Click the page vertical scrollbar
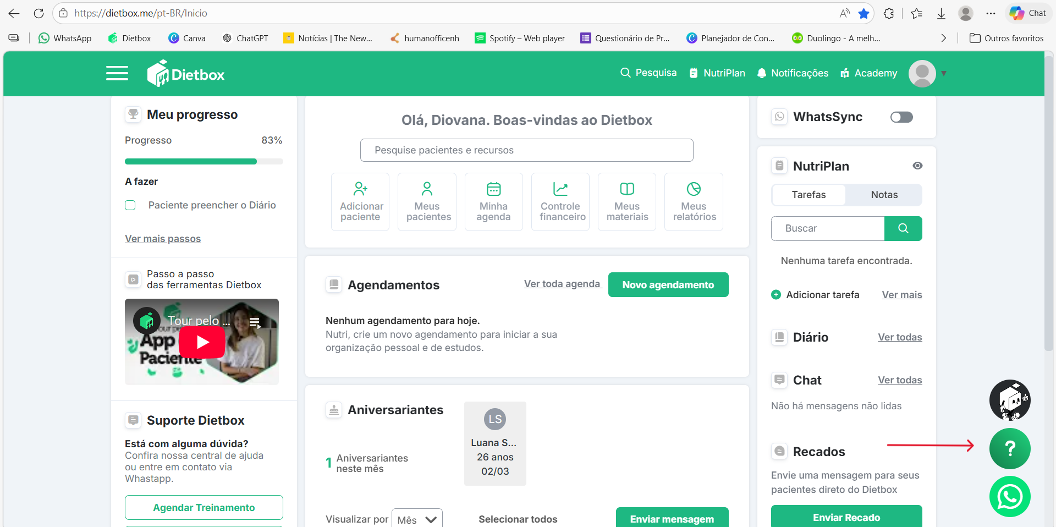Screen dimensions: 1056x527 [1049, 204]
